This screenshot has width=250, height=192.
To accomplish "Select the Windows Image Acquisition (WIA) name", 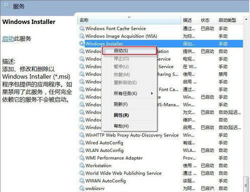I will pos(121,36).
